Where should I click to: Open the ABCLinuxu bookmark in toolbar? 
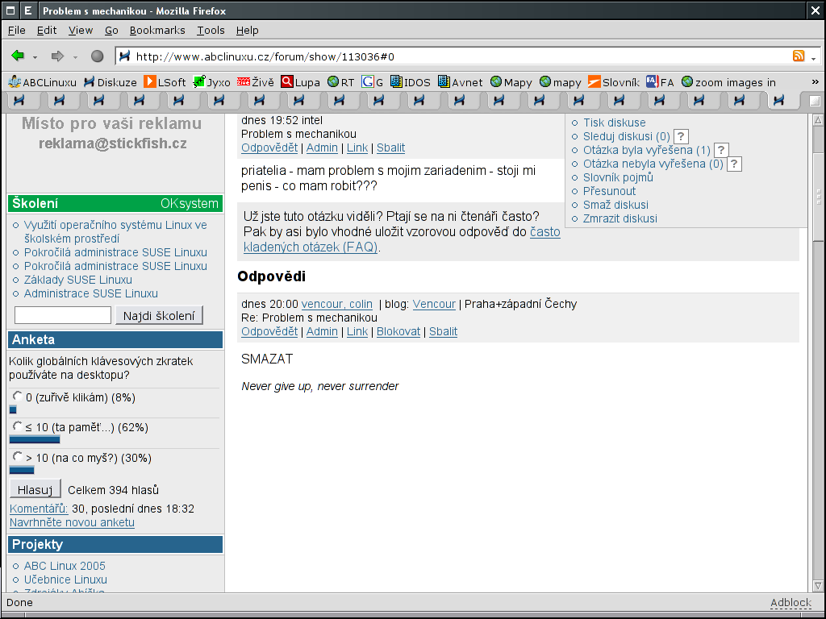coord(42,81)
